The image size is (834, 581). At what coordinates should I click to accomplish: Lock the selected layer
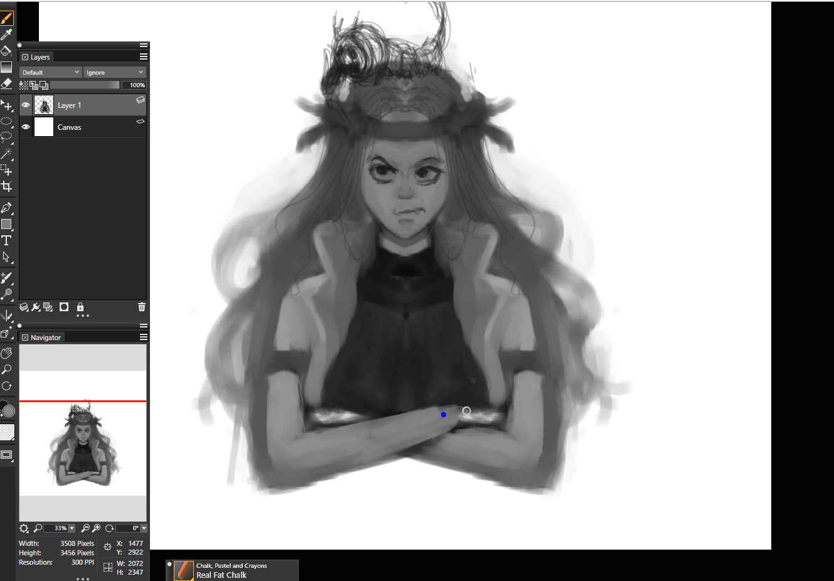80,307
